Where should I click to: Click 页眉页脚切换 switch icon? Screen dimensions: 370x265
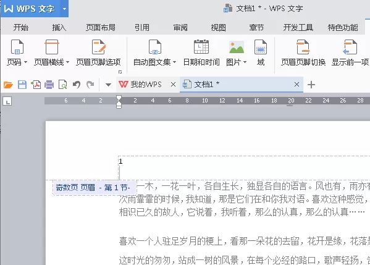[x=303, y=47]
